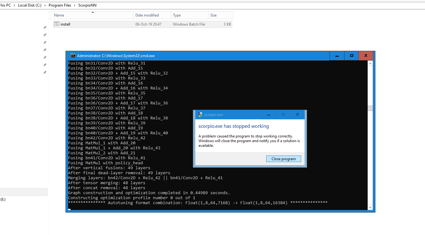Click the "Merging layers" console line
425x235 pixels.
(x=145, y=178)
